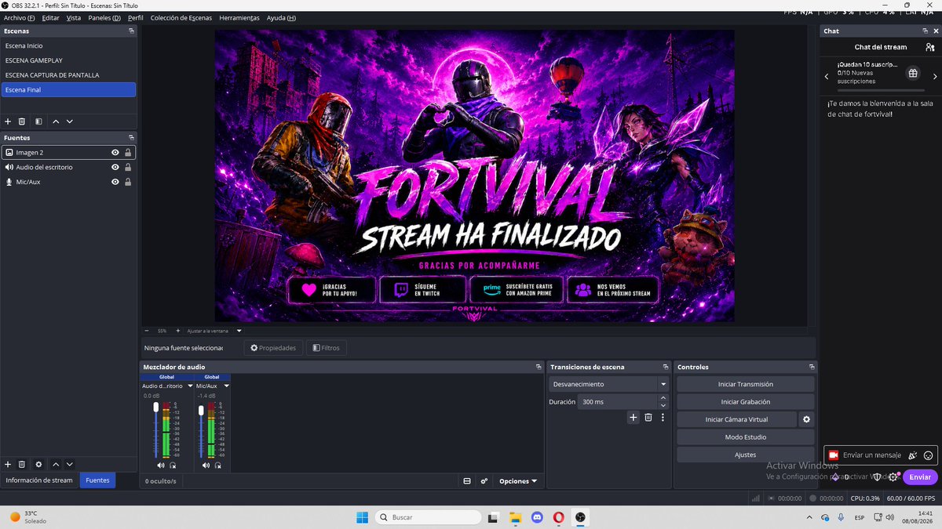The width and height of the screenshot is (942, 529).
Task: Add a new source in Fuentes toolbar
Action: (x=8, y=465)
